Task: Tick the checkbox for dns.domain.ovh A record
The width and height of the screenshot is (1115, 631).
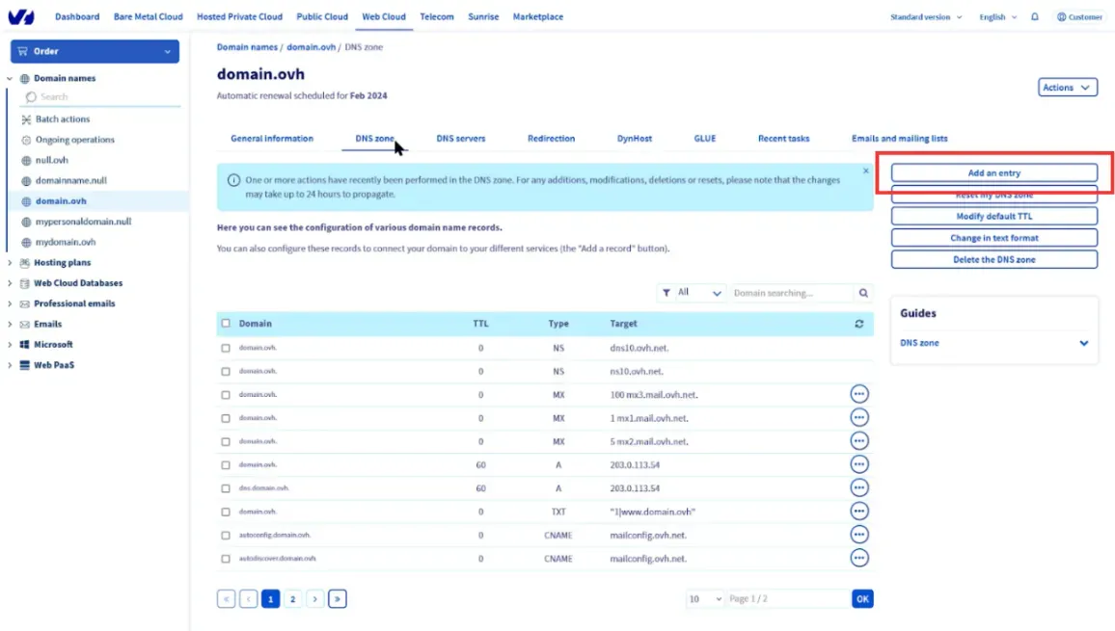Action: [x=226, y=488]
